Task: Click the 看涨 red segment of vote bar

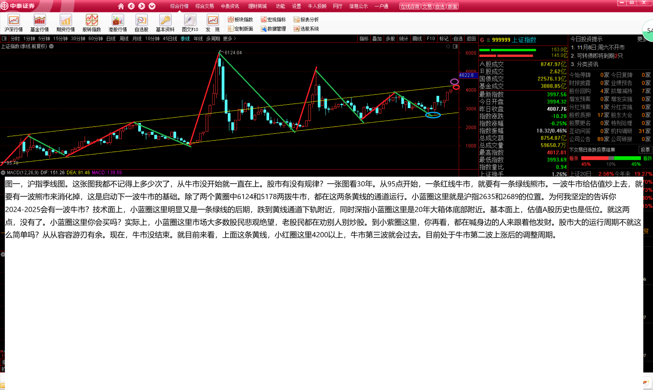Action: coord(595,158)
